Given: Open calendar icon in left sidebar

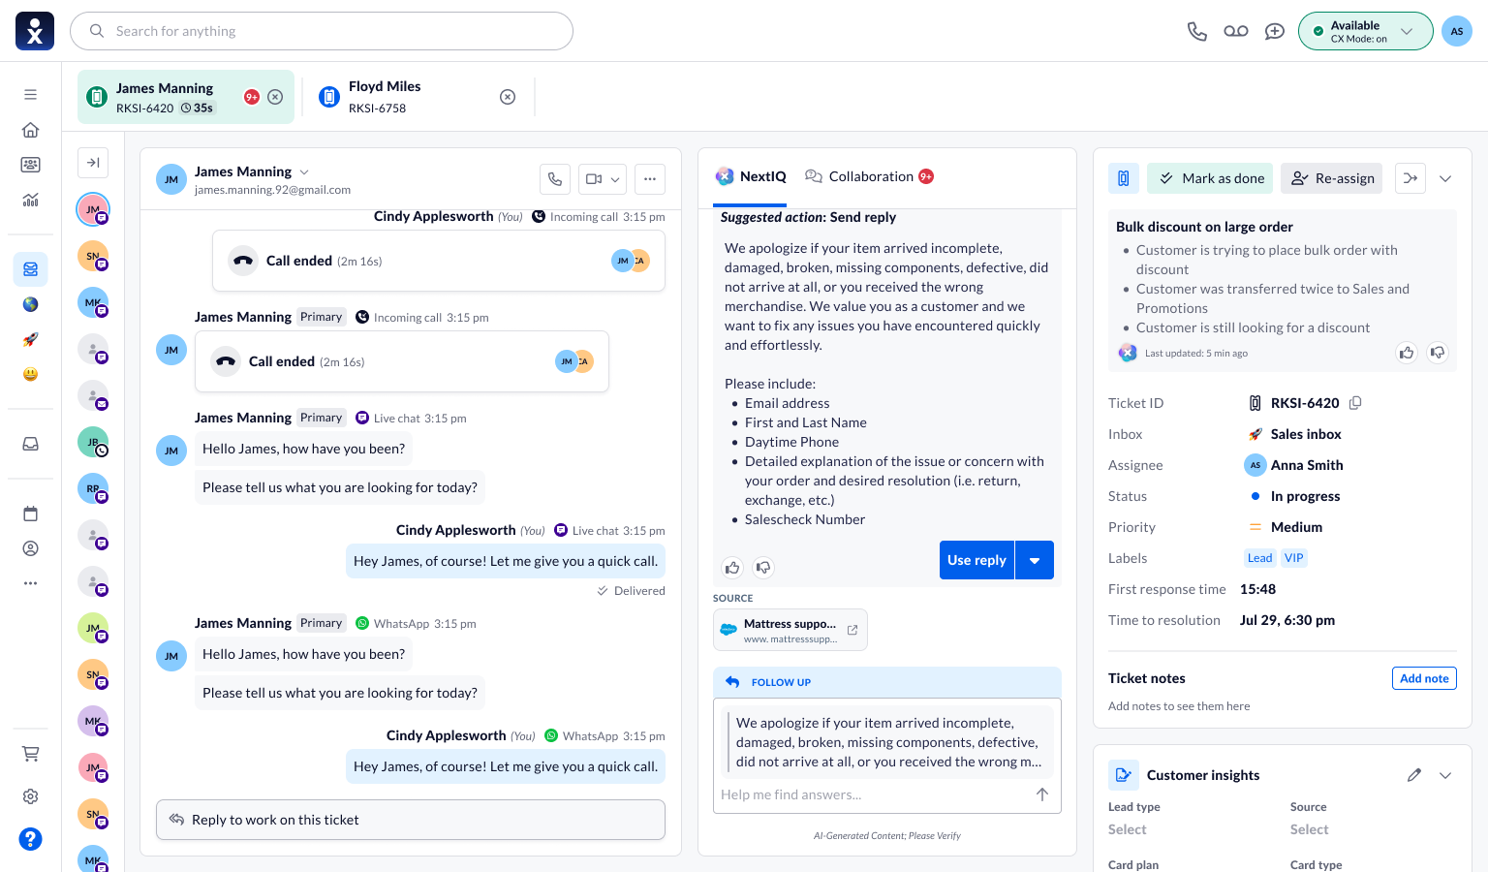Looking at the screenshot, I should [31, 514].
